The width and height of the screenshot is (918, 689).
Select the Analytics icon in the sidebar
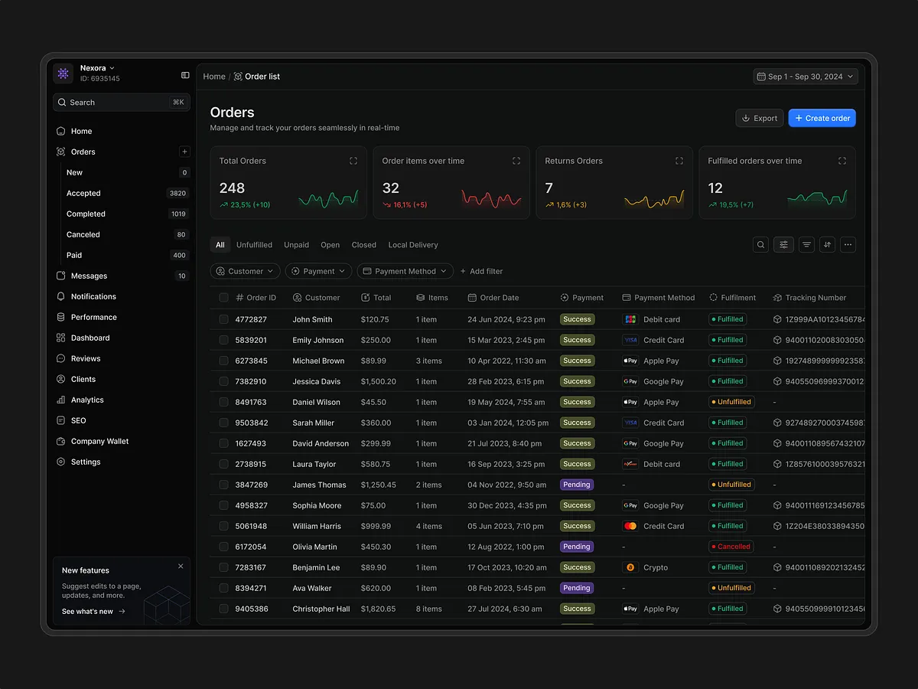point(61,399)
